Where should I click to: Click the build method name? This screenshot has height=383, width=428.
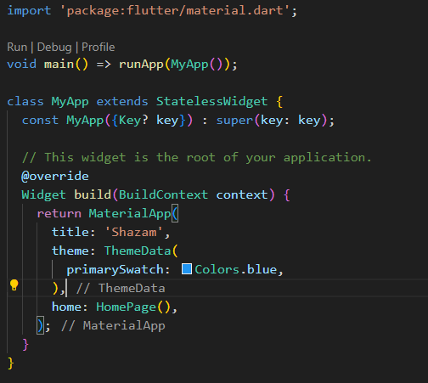(93, 194)
